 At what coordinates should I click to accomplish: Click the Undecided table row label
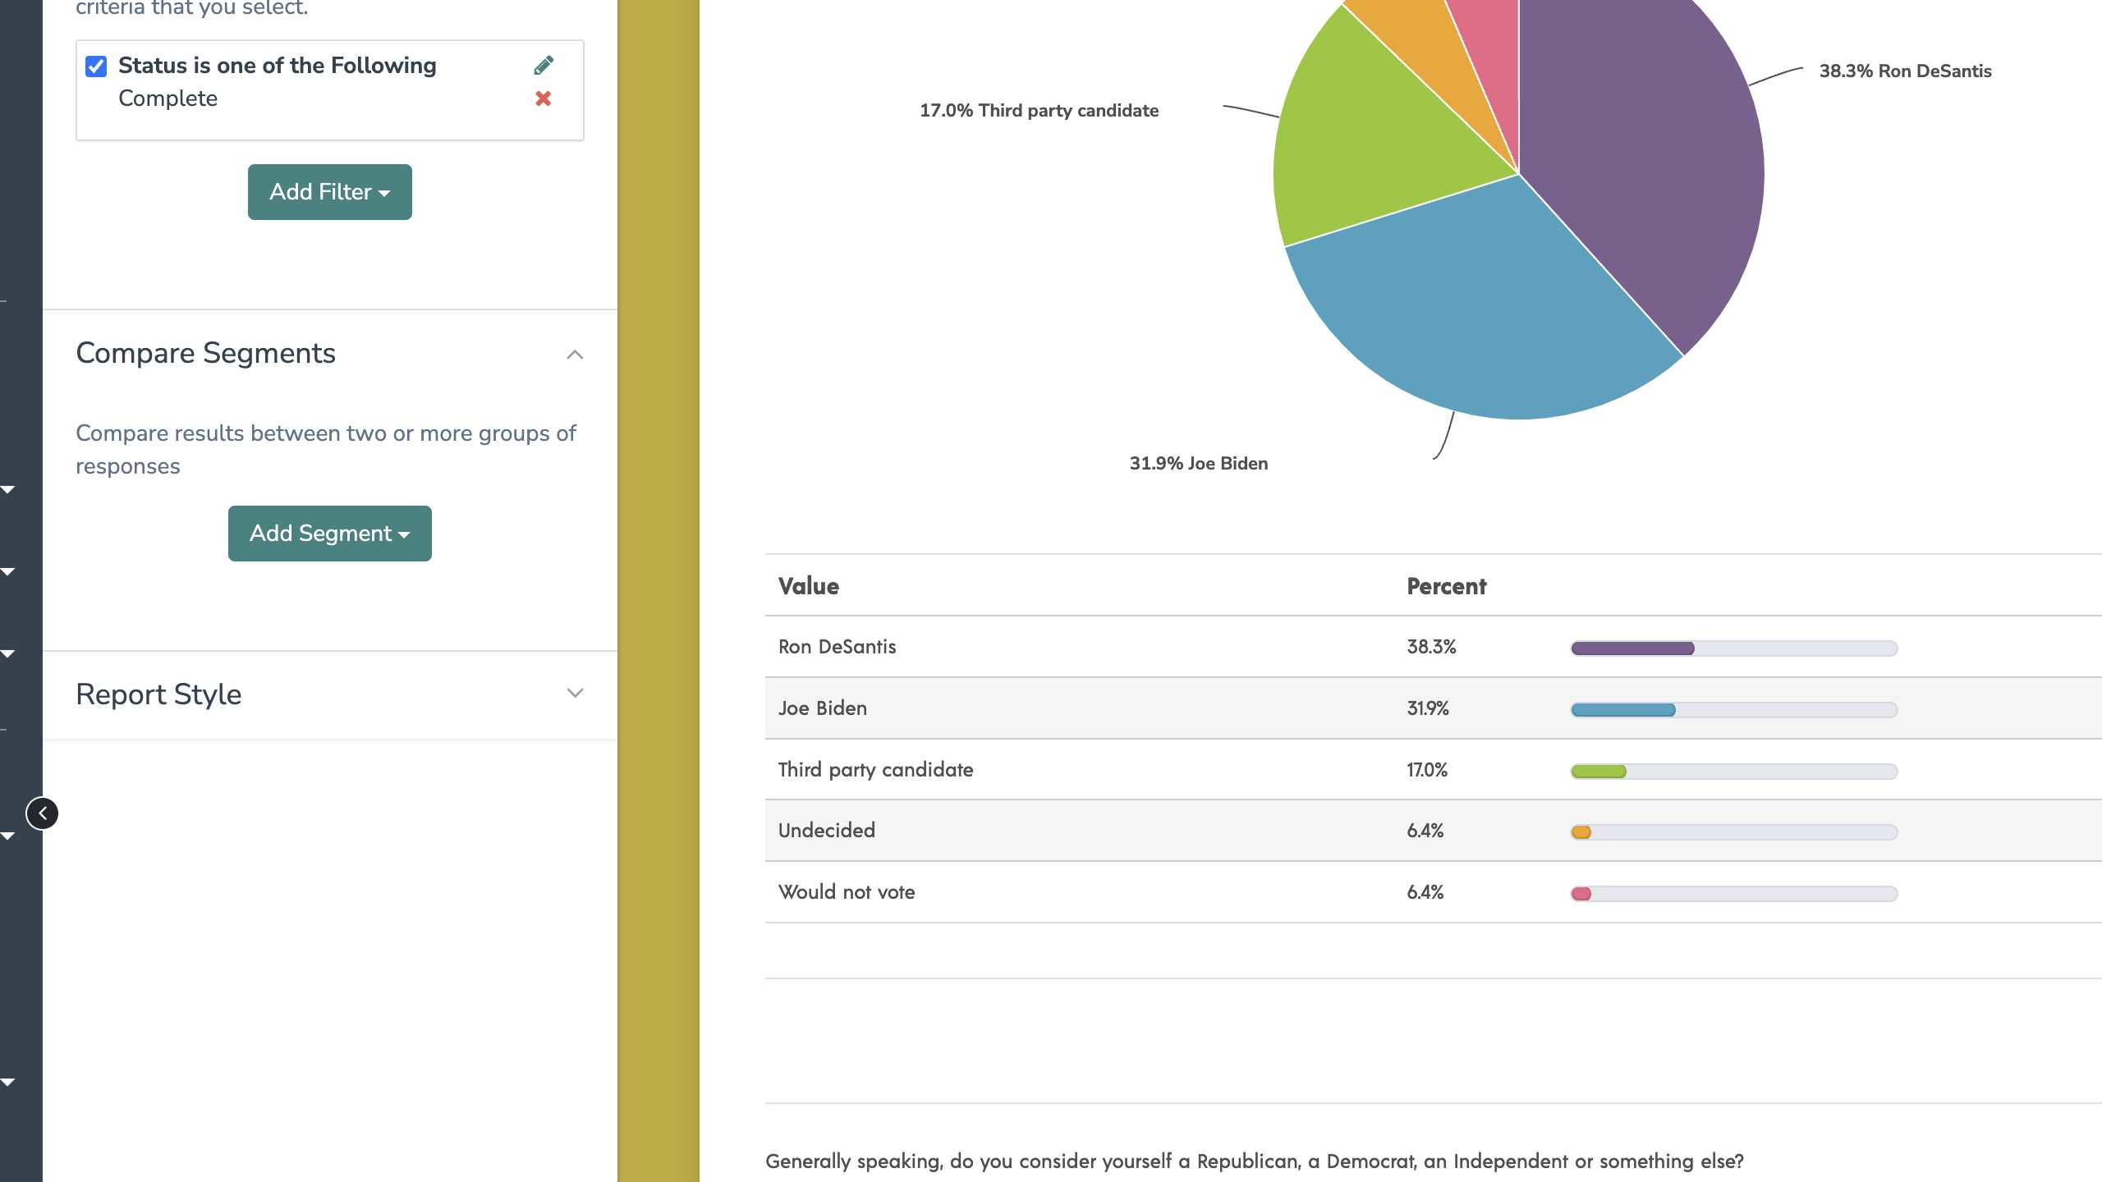coord(827,831)
